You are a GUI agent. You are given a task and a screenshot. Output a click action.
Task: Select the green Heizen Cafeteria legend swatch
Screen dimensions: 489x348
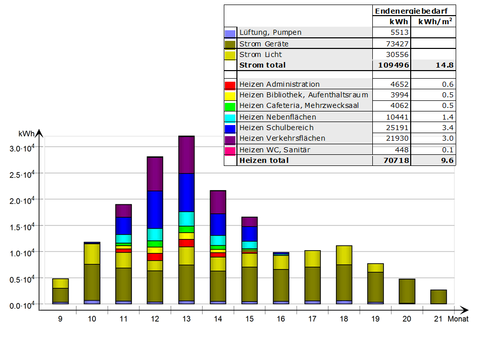point(230,106)
